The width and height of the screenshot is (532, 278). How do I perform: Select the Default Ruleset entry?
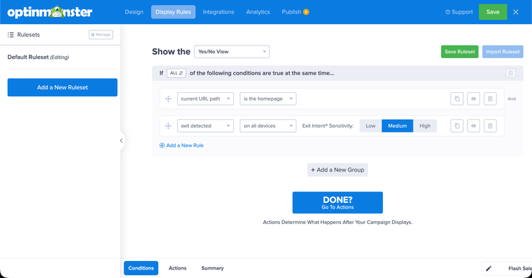38,57
